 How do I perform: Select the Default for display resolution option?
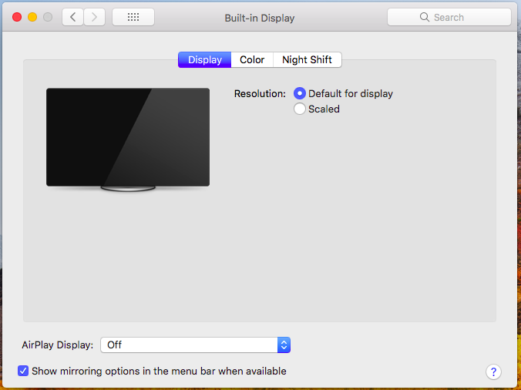coord(300,93)
